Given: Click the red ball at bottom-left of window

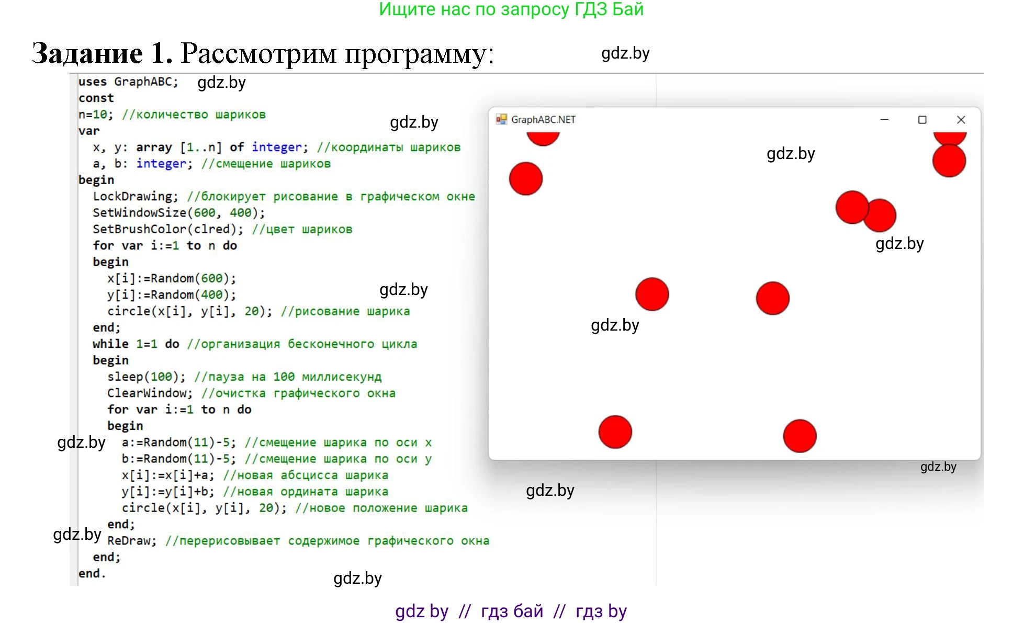Looking at the screenshot, I should click(x=615, y=432).
